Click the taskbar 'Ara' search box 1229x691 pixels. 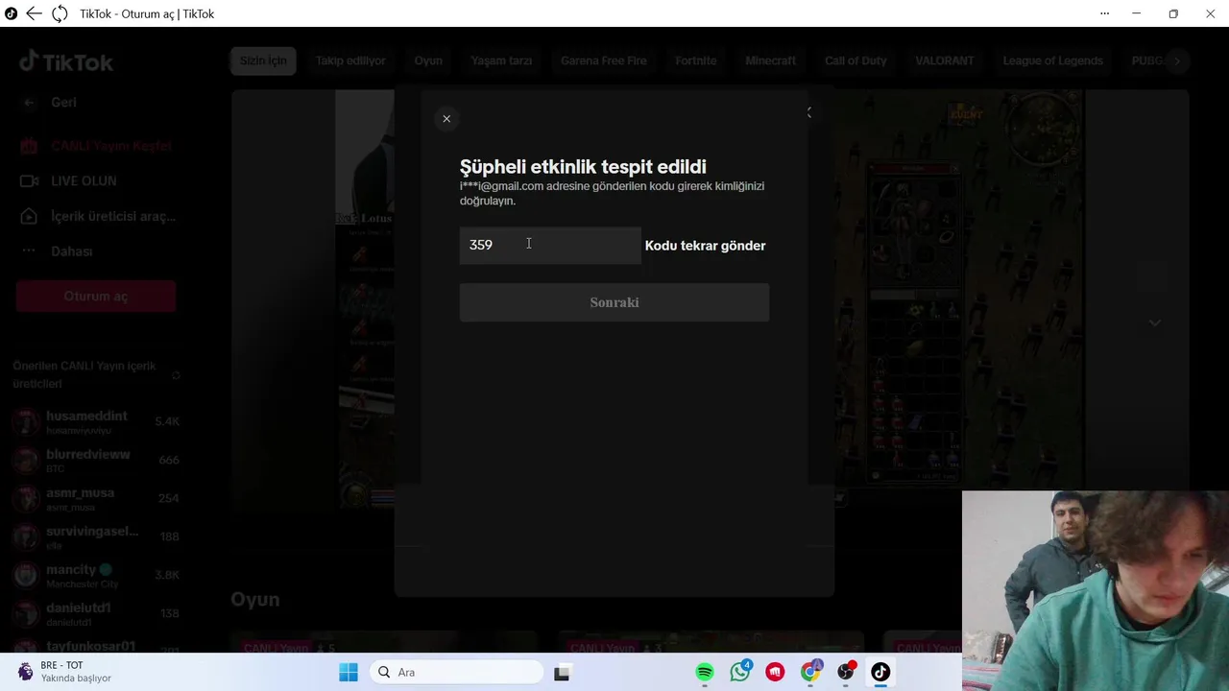(458, 673)
